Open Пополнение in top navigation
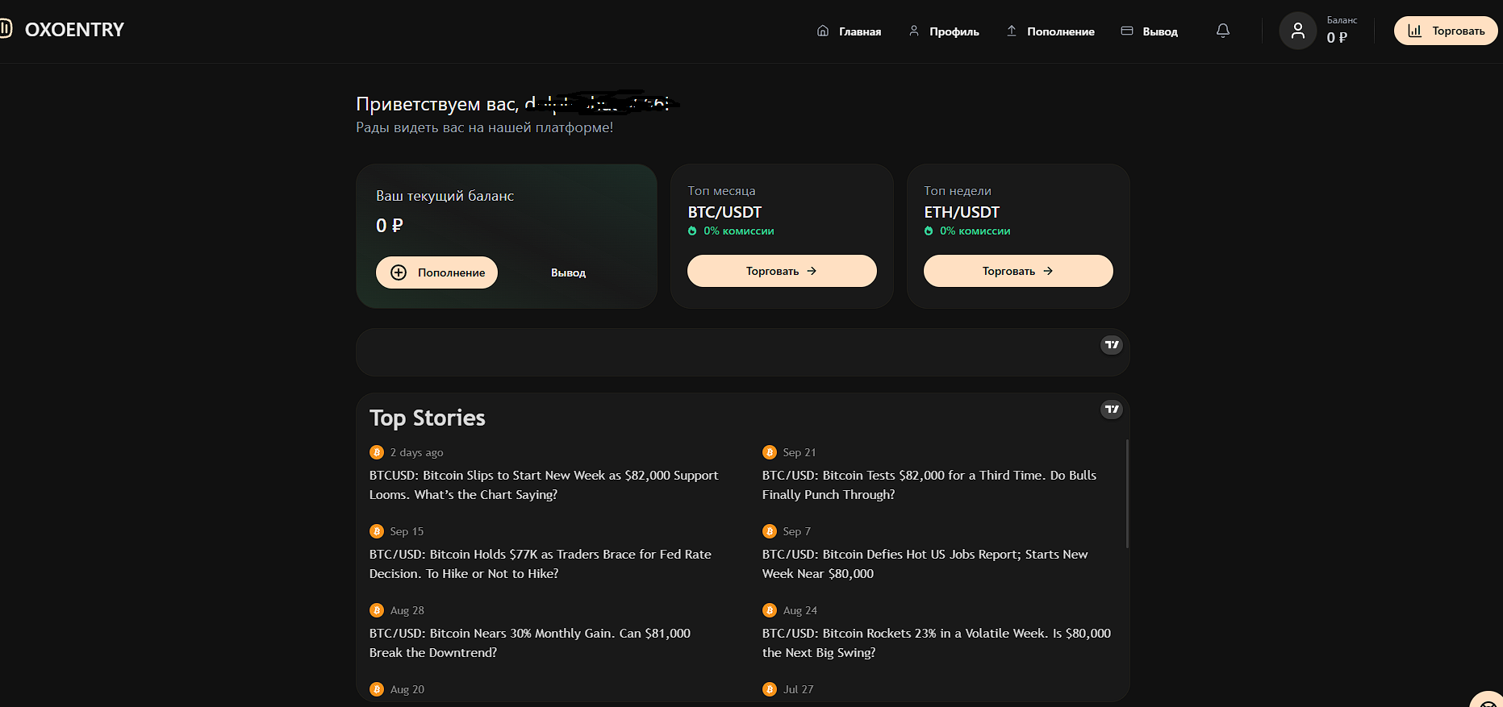The image size is (1503, 707). click(x=1050, y=31)
